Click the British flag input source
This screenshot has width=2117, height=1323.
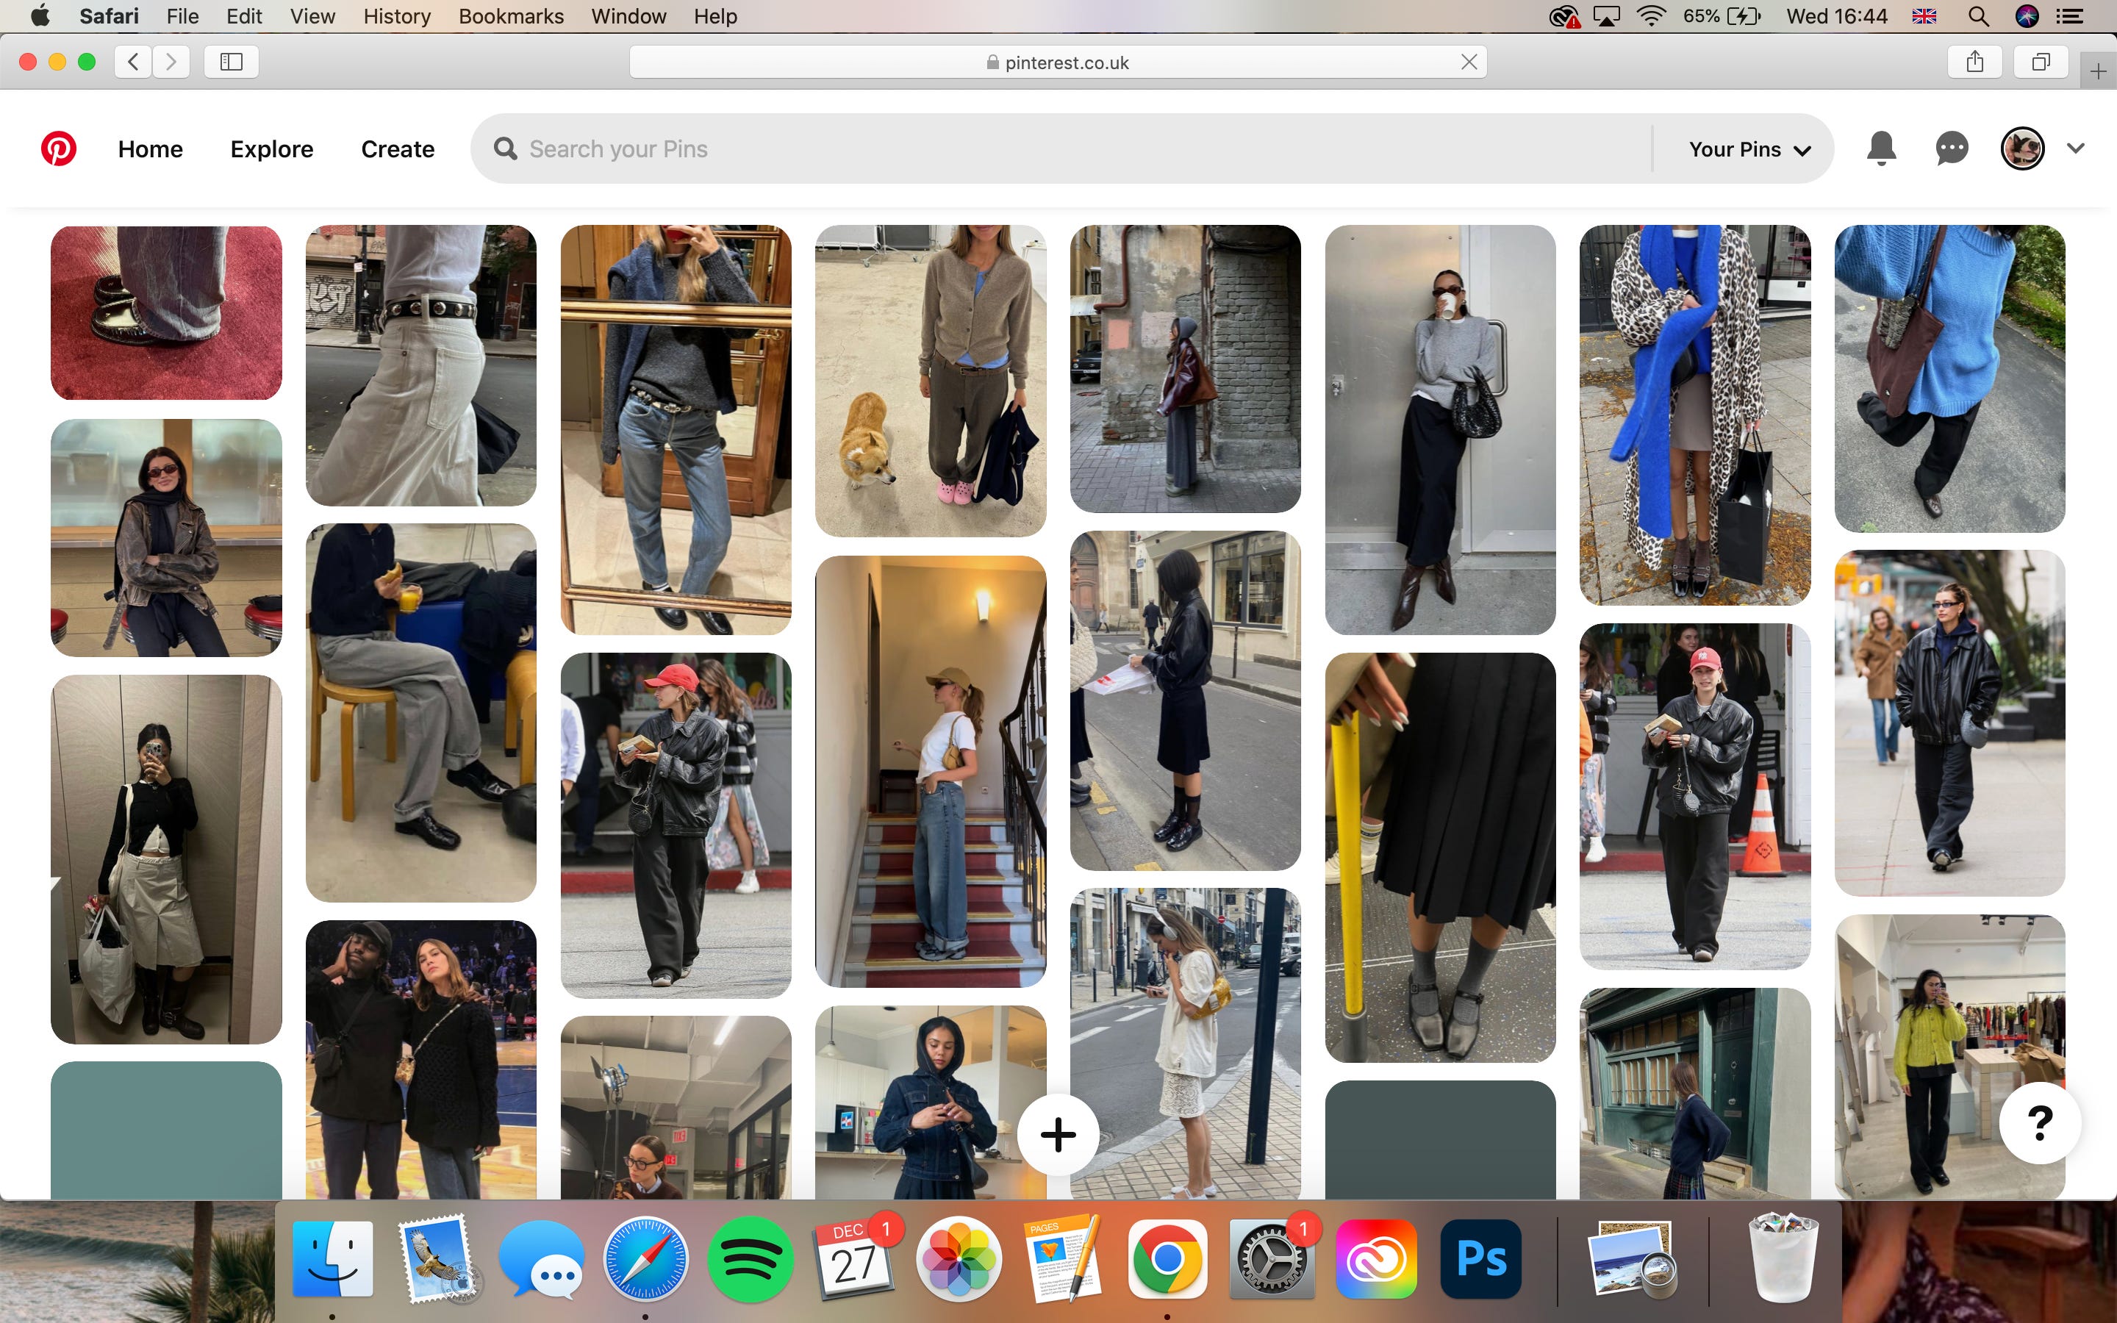click(x=1924, y=15)
